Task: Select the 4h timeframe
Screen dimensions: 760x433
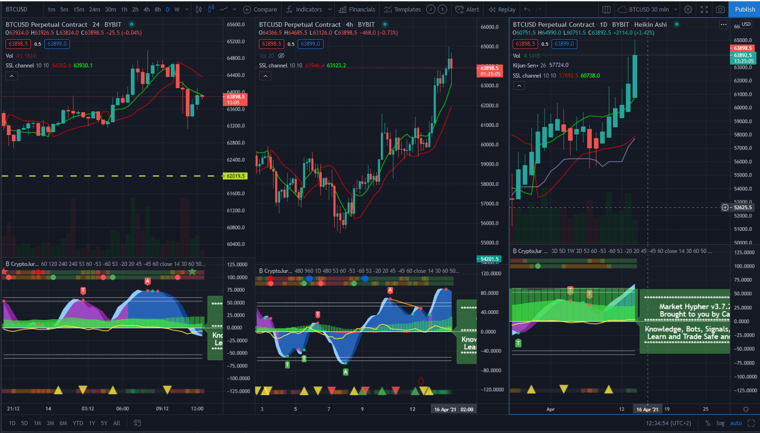Action: [146, 9]
